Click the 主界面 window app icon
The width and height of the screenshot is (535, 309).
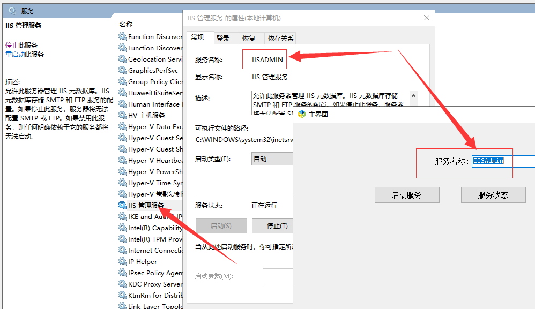(x=302, y=114)
